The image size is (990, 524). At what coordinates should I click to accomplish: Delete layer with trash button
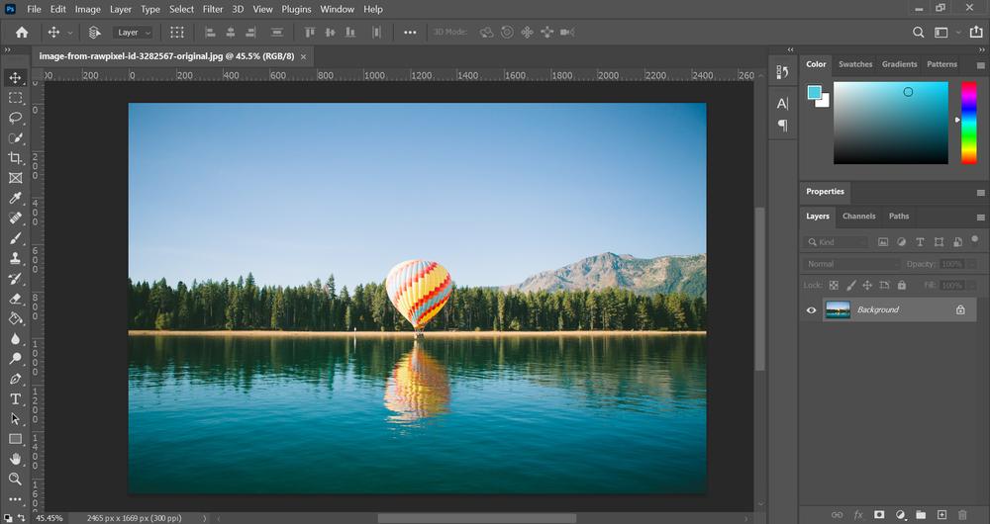point(962,514)
